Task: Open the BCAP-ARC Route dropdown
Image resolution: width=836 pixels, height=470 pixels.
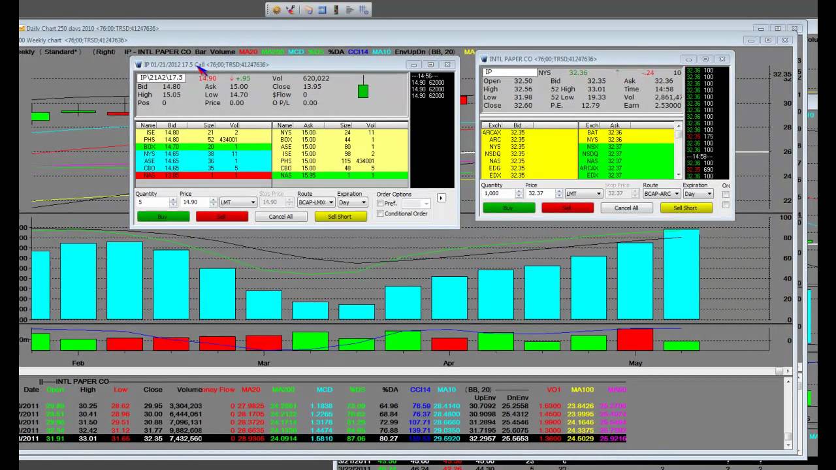Action: pos(662,194)
